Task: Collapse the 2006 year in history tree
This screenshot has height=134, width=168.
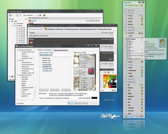Action: pos(10,21)
